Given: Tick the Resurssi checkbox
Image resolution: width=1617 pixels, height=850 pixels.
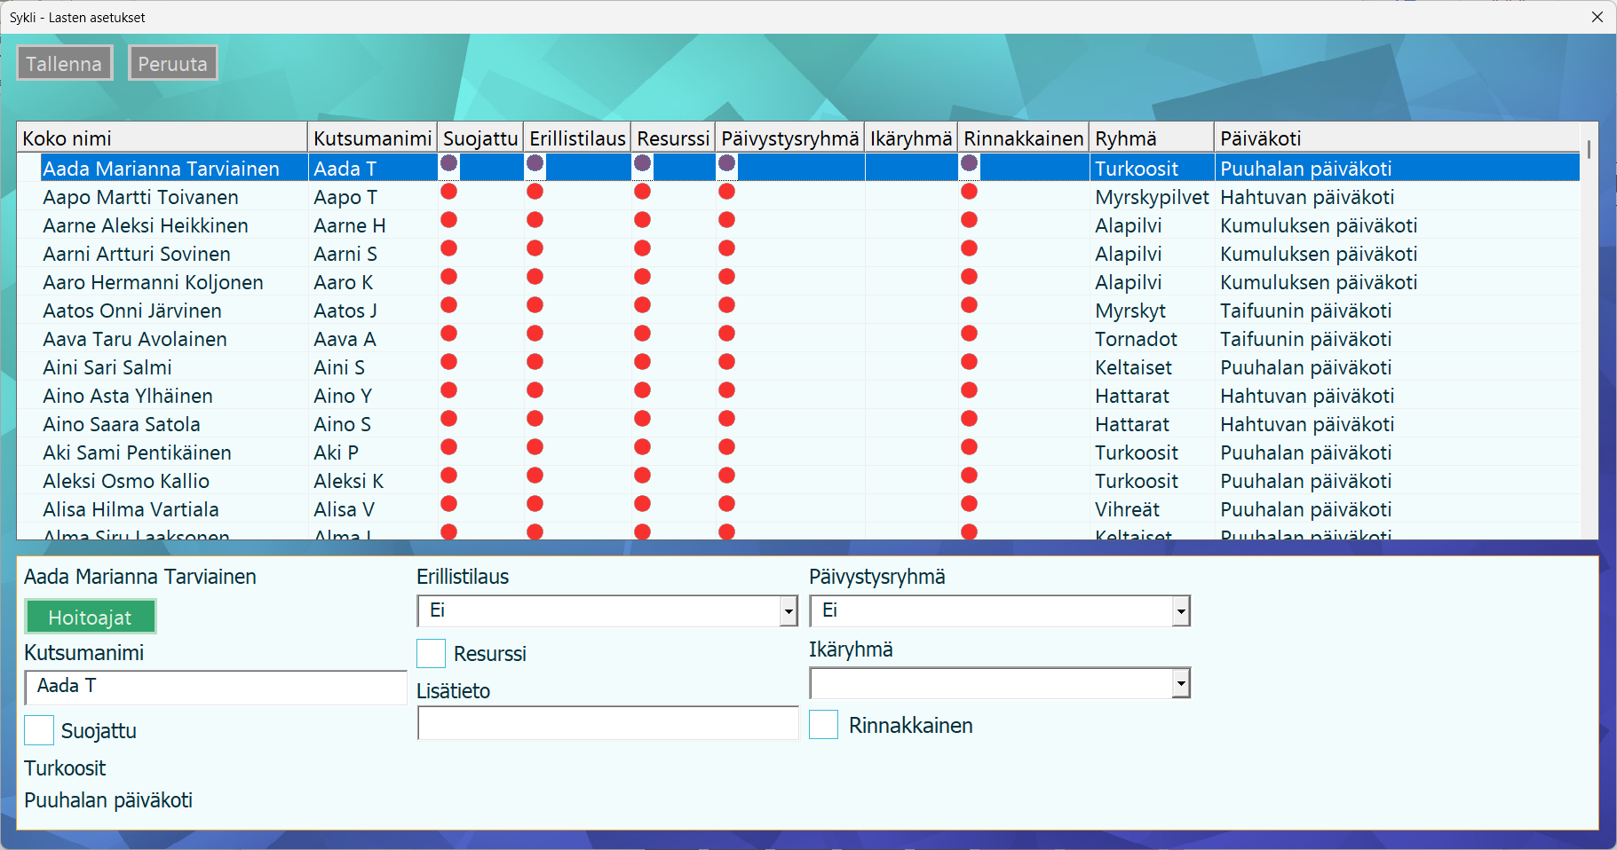Looking at the screenshot, I should 432,653.
